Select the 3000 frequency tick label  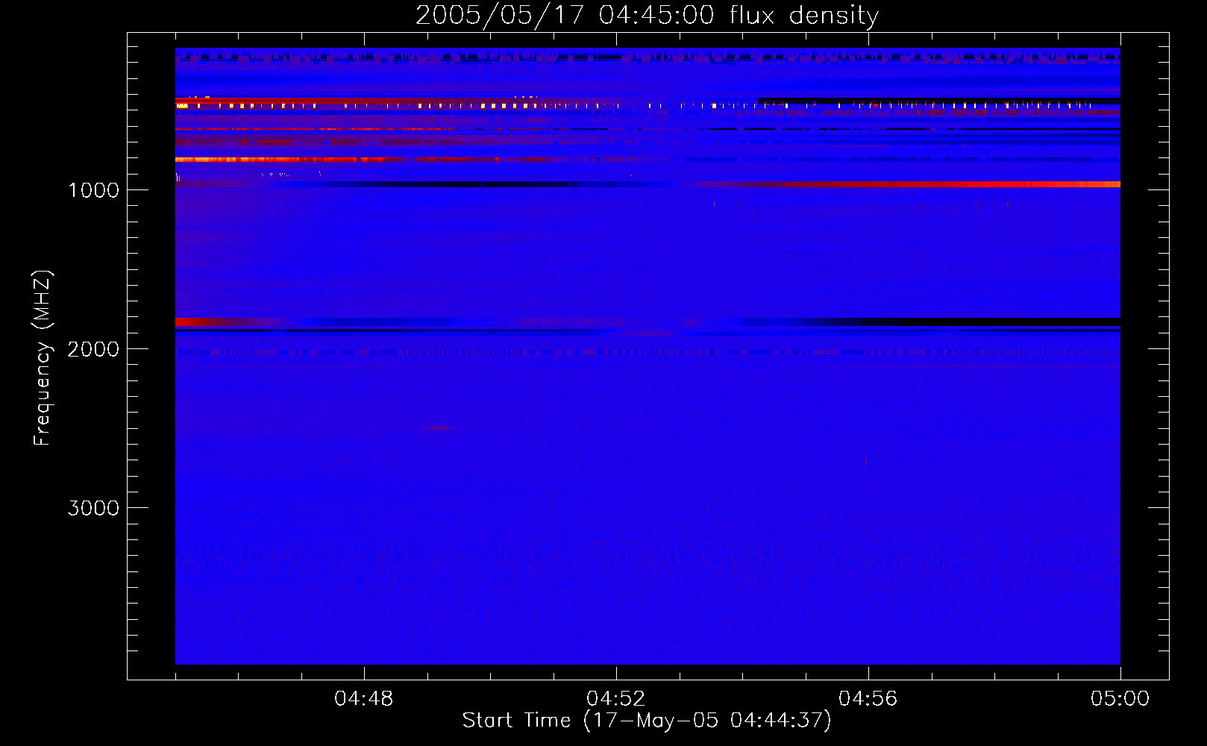(x=93, y=508)
